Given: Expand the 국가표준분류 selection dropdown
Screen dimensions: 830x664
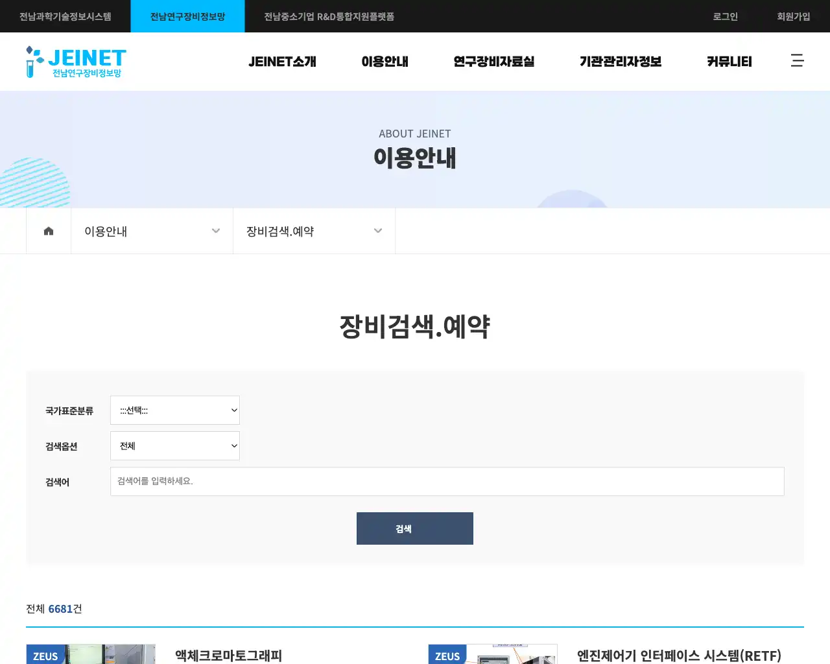Looking at the screenshot, I should (174, 410).
